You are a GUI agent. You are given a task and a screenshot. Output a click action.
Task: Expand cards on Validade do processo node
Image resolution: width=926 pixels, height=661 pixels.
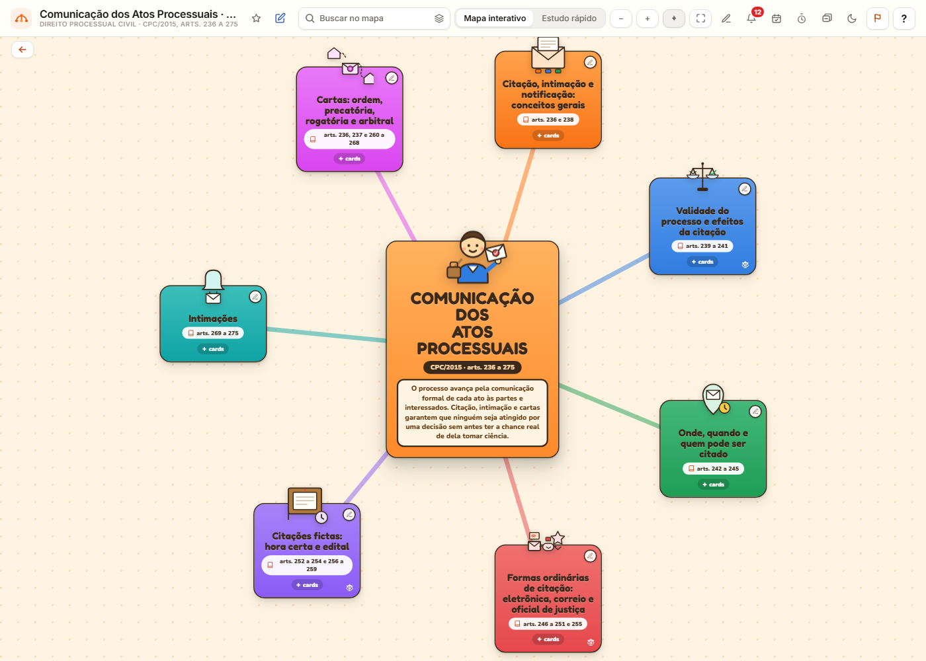702,262
